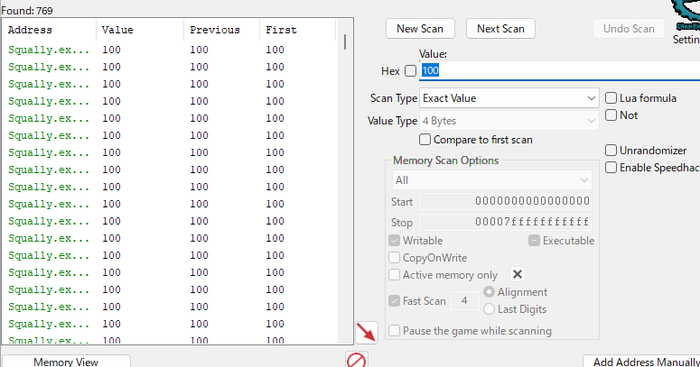This screenshot has width=700, height=367.
Task: Enable the Unrandomizer checkbox
Action: pos(611,151)
